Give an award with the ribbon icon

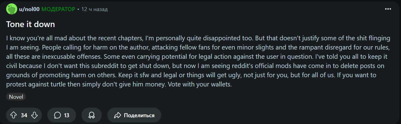pos(92,115)
